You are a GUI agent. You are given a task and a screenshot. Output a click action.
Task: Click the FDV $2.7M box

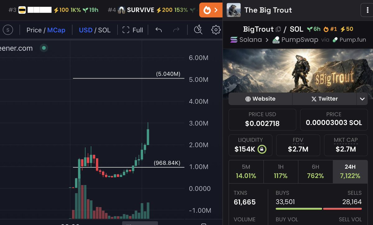click(298, 145)
